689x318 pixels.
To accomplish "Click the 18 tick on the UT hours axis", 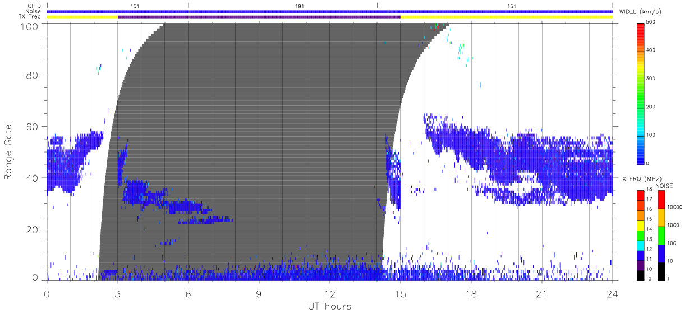I will coord(471,293).
